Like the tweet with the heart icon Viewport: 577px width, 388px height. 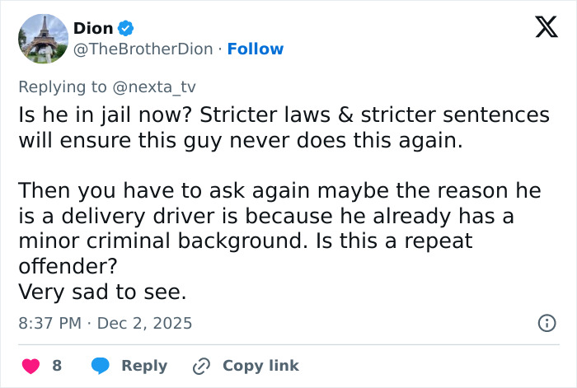coord(30,365)
